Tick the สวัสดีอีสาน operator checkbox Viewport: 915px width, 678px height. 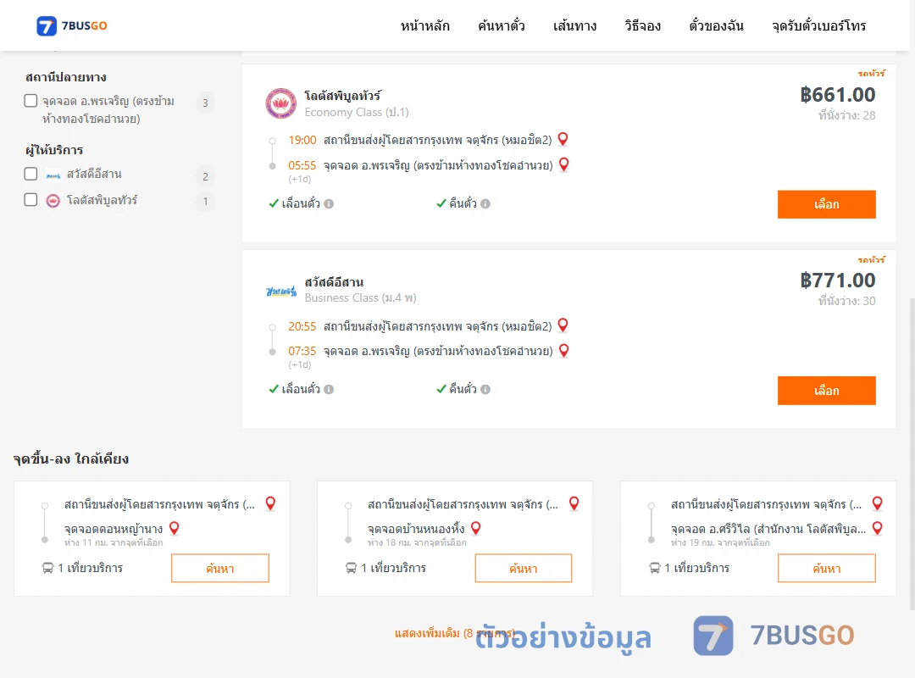pyautogui.click(x=31, y=174)
